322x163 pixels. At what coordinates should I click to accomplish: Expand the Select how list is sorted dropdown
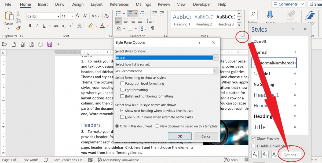pyautogui.click(x=215, y=71)
